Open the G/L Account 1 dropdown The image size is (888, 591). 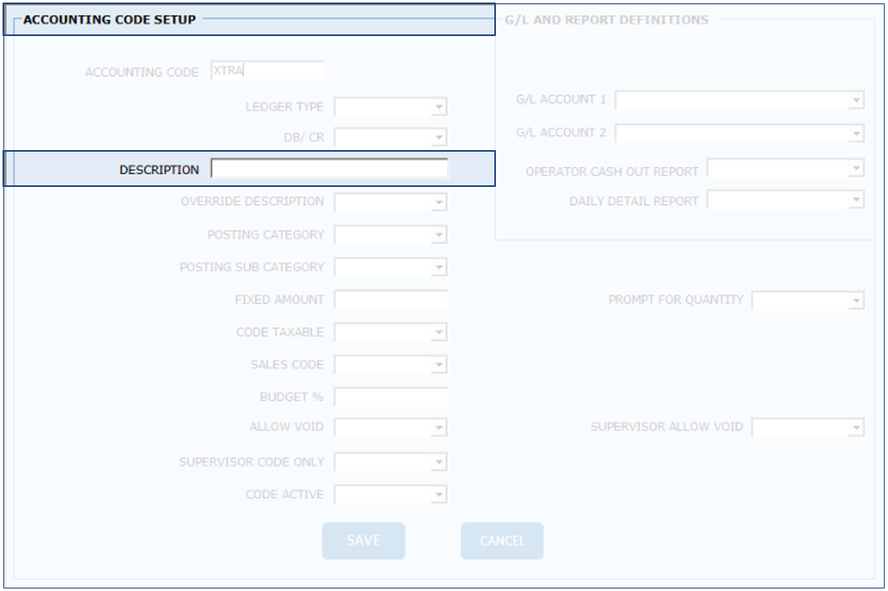pyautogui.click(x=739, y=101)
